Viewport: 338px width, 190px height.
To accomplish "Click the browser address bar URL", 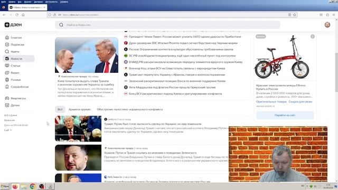I will pyautogui.click(x=81, y=15).
